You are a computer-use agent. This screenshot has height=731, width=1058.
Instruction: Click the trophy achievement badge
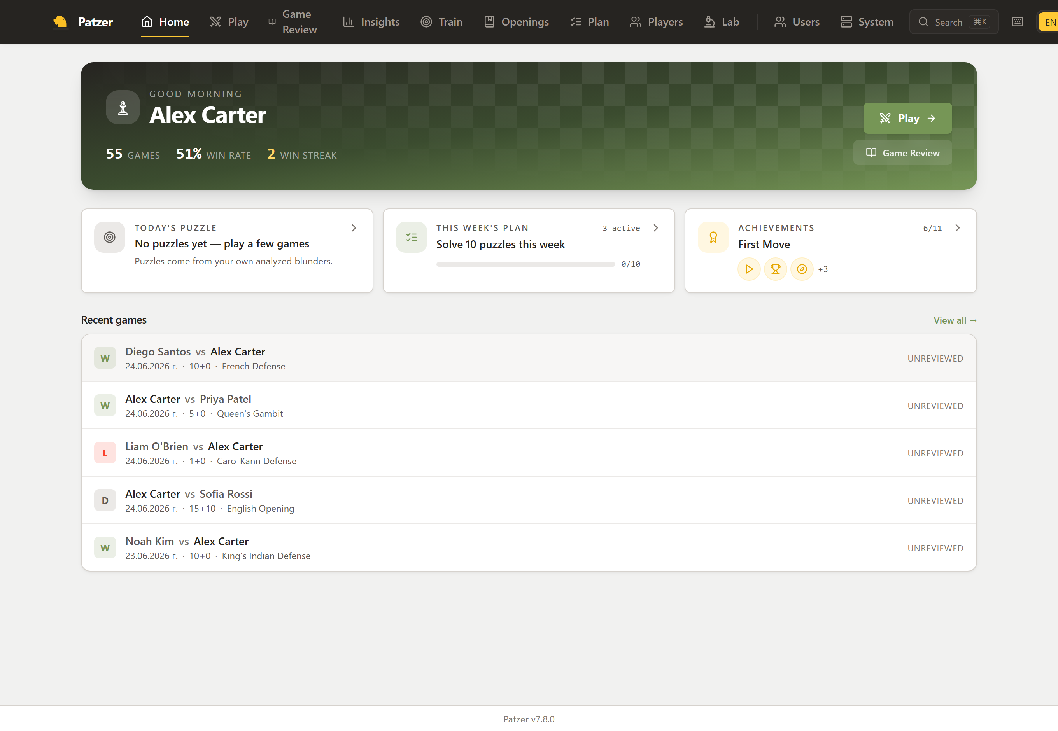[775, 269]
